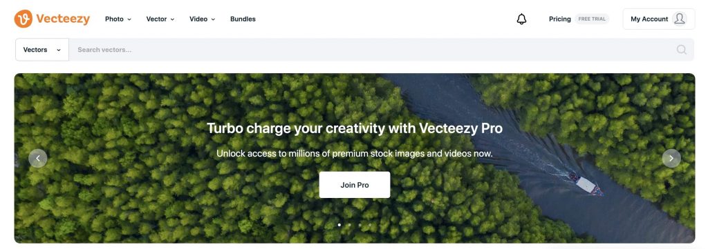Go to previous banner slide arrow
Image resolution: width=708 pixels, height=249 pixels.
(38, 159)
